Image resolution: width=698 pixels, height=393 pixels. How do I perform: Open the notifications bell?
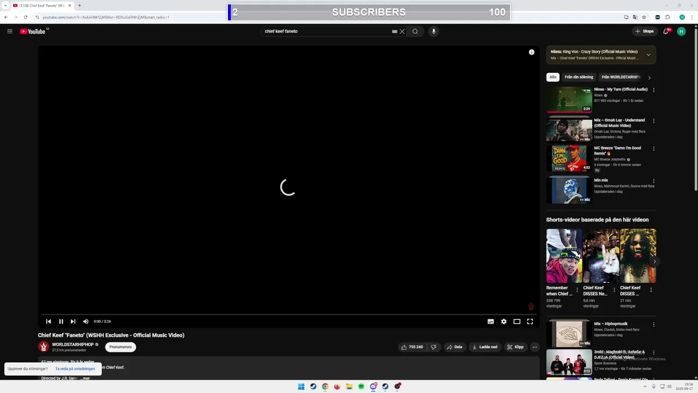point(666,31)
